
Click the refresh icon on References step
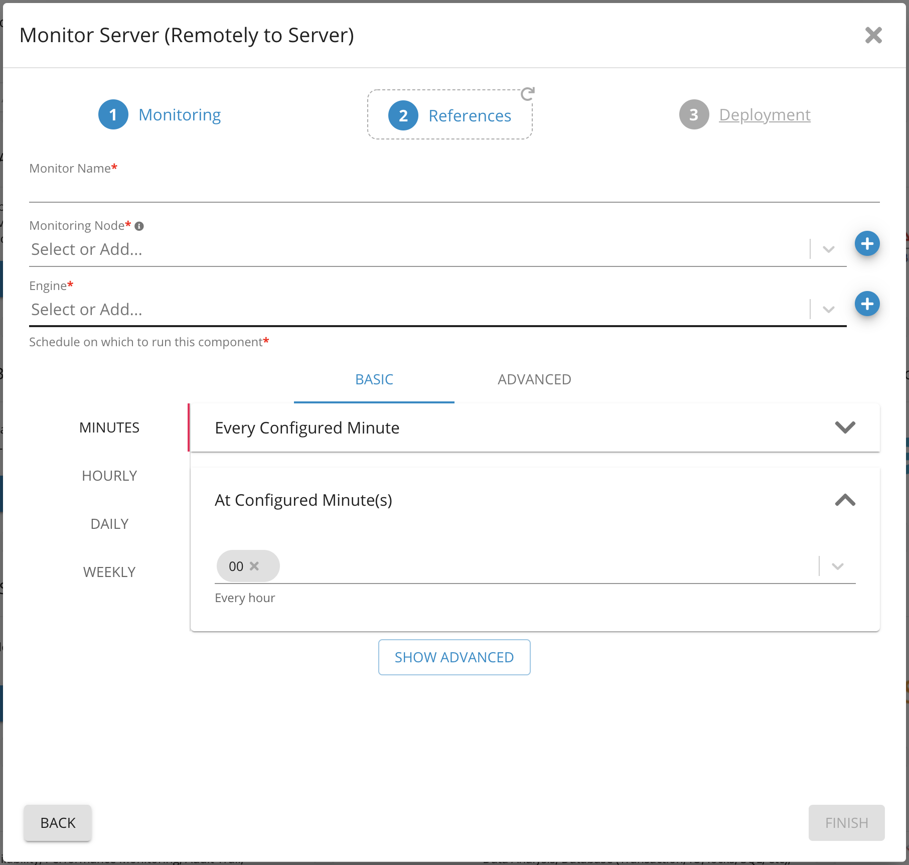coord(527,94)
